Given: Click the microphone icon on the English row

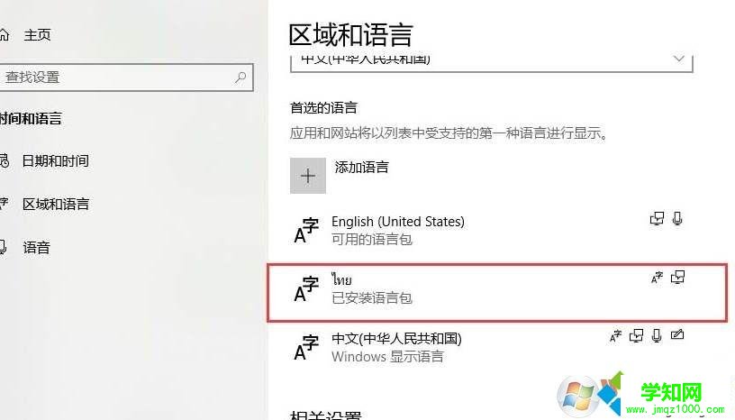Looking at the screenshot, I should pyautogui.click(x=676, y=219).
